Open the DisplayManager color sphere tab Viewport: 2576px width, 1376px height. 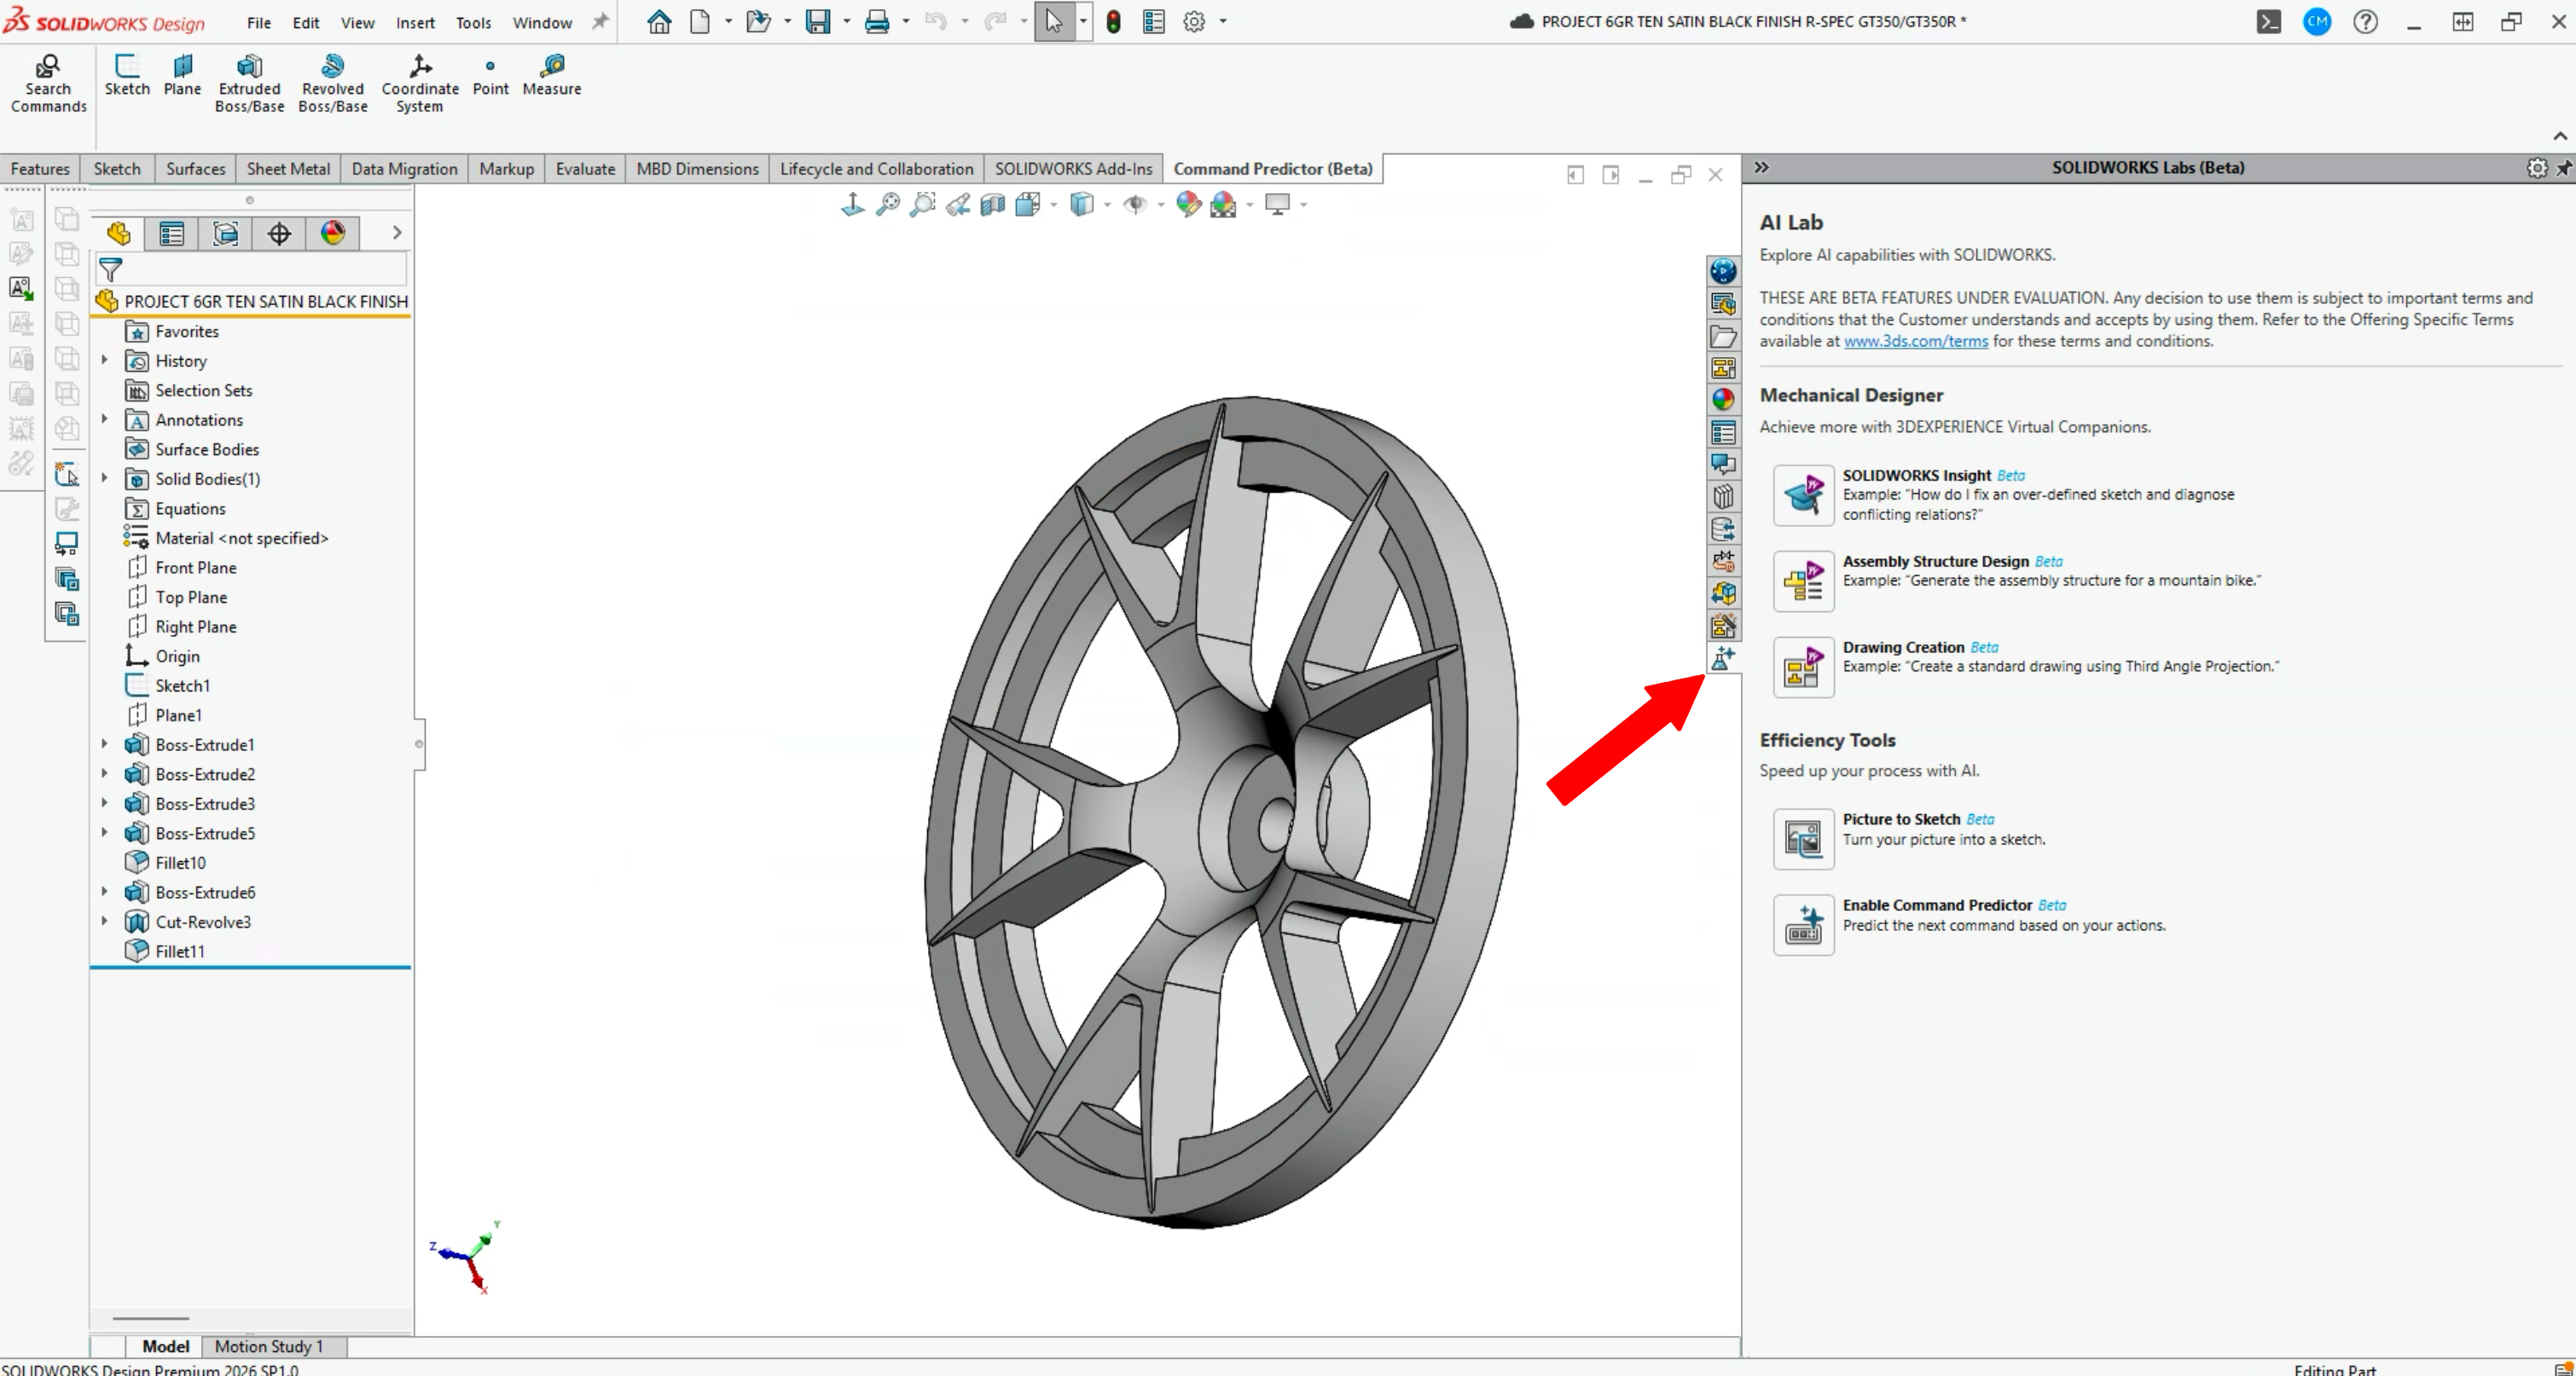pyautogui.click(x=332, y=234)
